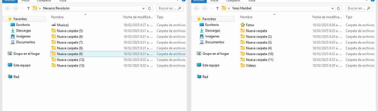Screen dimensions: 378x111
Task: Open recent locations dropdown in left window
Action: click(x=22, y=8)
